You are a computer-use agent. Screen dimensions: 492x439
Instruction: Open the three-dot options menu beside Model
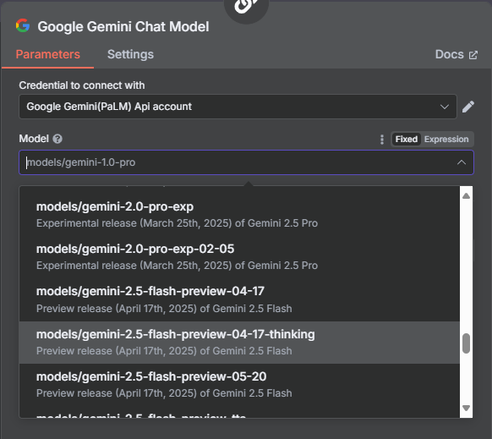382,140
